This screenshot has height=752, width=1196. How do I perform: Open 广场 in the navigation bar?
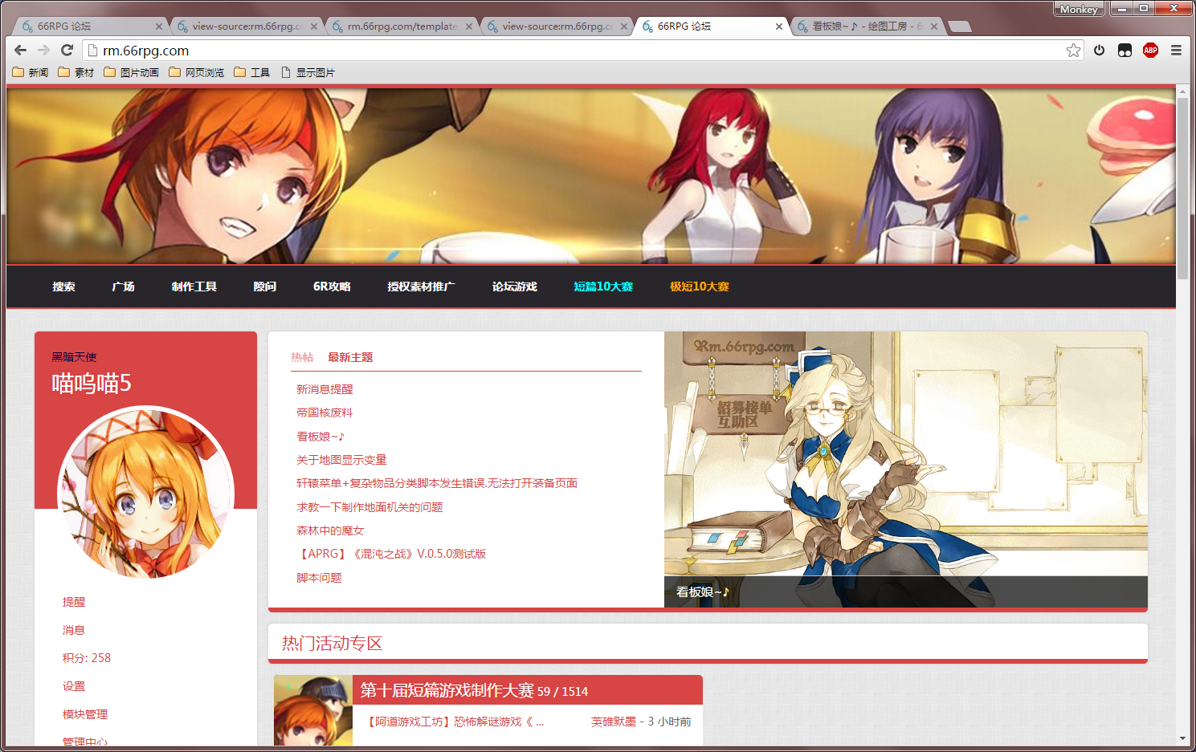tap(123, 287)
